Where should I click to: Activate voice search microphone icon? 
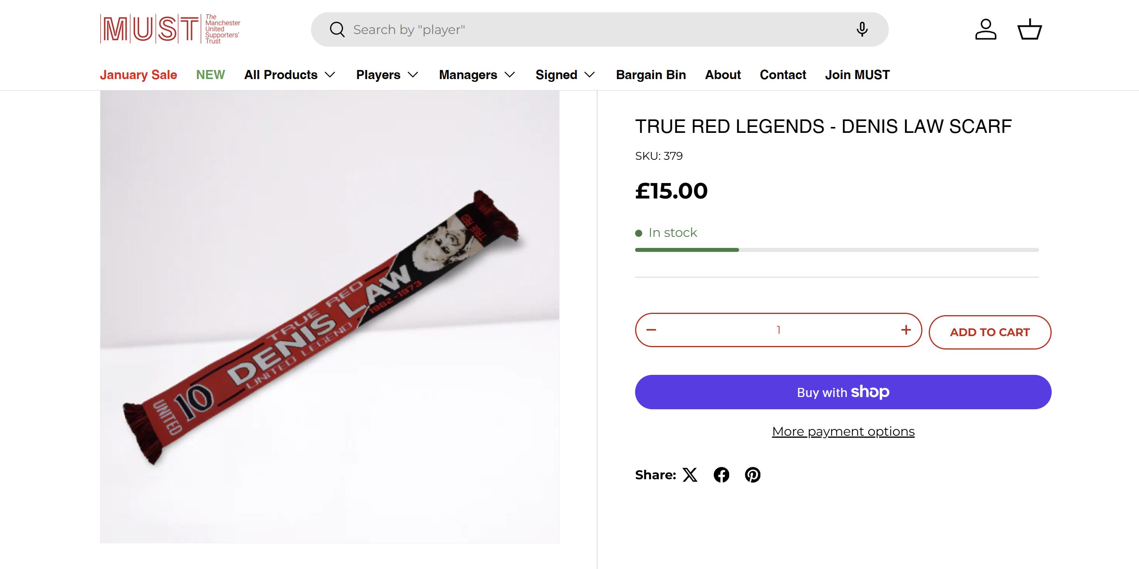pyautogui.click(x=862, y=30)
